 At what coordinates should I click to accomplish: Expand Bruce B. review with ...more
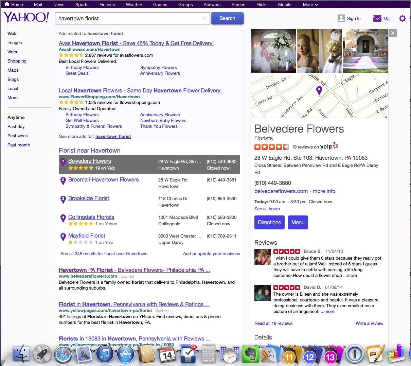pos(350,275)
